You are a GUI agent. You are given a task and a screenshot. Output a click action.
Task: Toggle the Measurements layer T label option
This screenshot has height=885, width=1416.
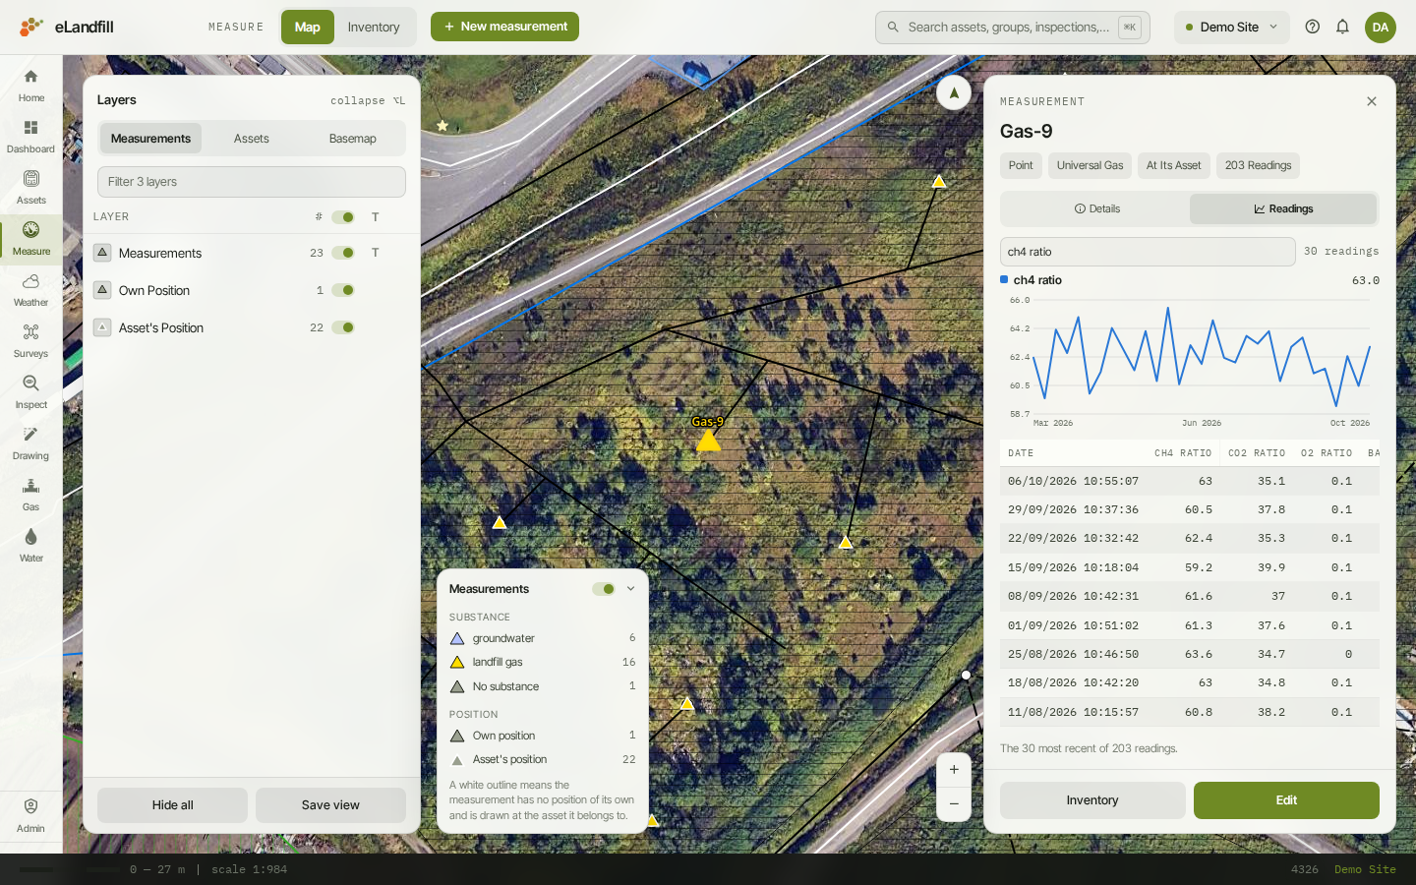click(x=375, y=253)
